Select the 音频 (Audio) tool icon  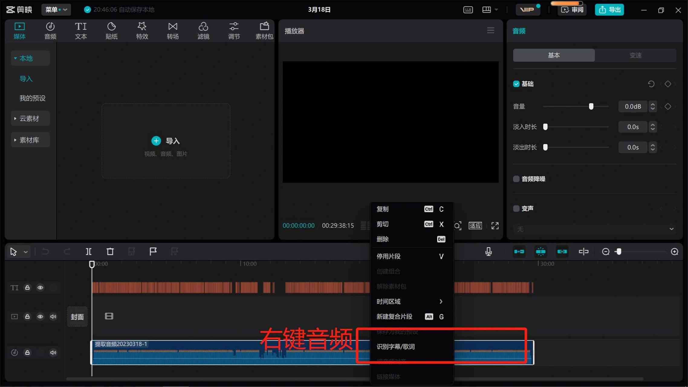tap(50, 30)
